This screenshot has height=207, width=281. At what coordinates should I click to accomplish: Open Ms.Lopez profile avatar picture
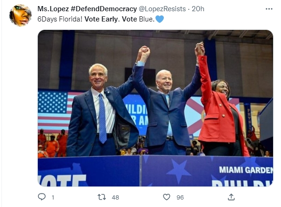(20, 15)
